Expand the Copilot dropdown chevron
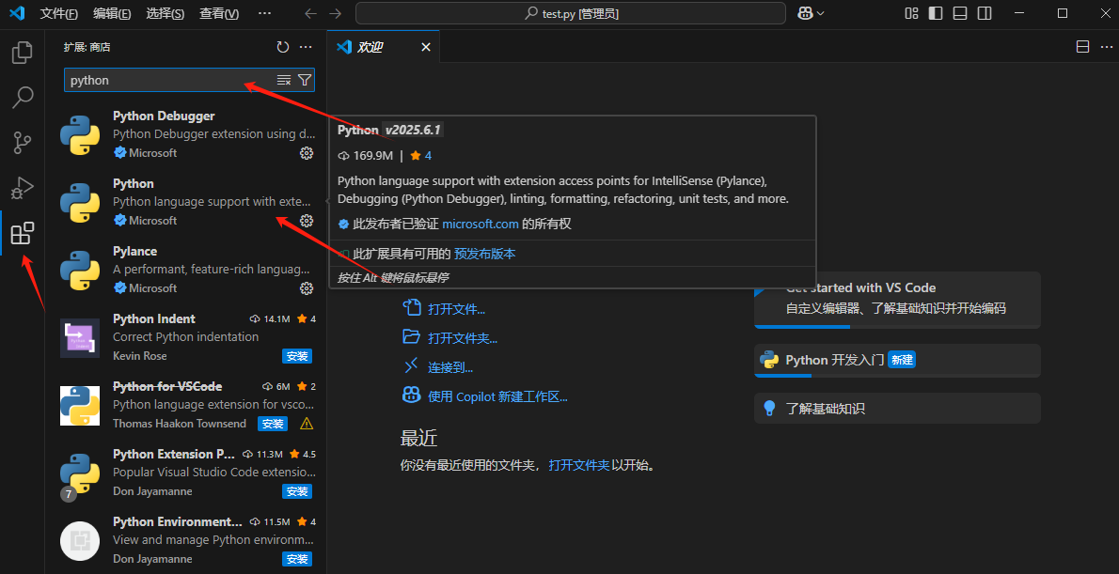The image size is (1119, 574). tap(821, 13)
